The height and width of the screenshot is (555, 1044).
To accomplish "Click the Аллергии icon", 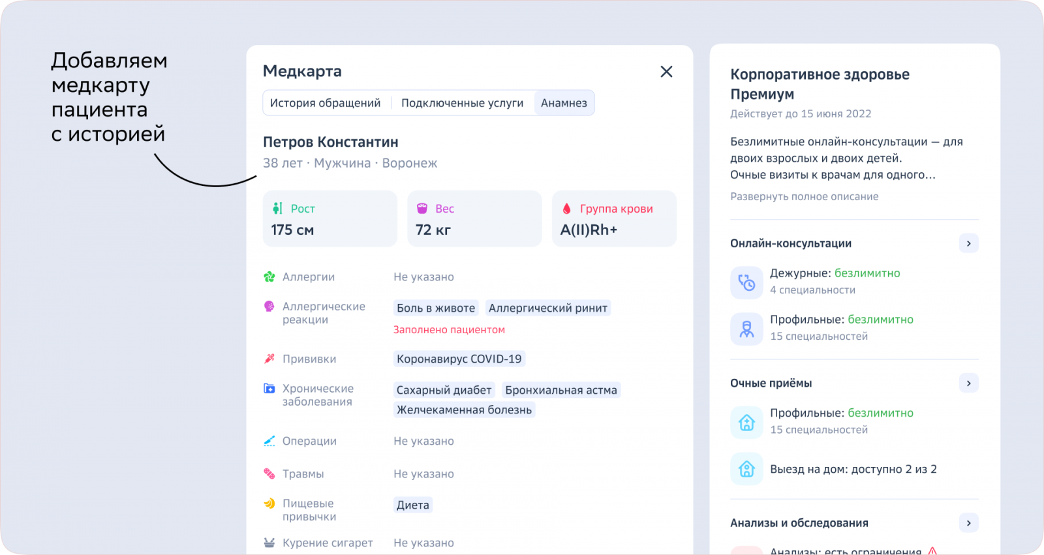I will click(x=269, y=277).
